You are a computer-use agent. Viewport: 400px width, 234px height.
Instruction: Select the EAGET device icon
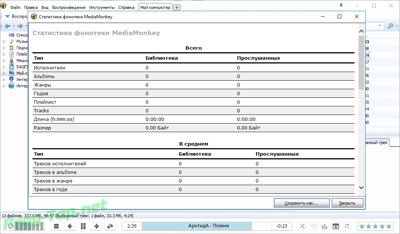click(x=12, y=66)
